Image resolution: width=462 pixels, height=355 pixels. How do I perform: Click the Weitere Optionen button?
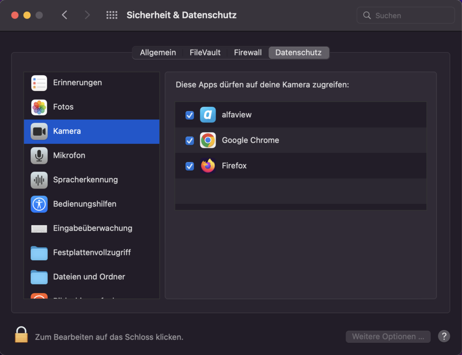coord(388,337)
